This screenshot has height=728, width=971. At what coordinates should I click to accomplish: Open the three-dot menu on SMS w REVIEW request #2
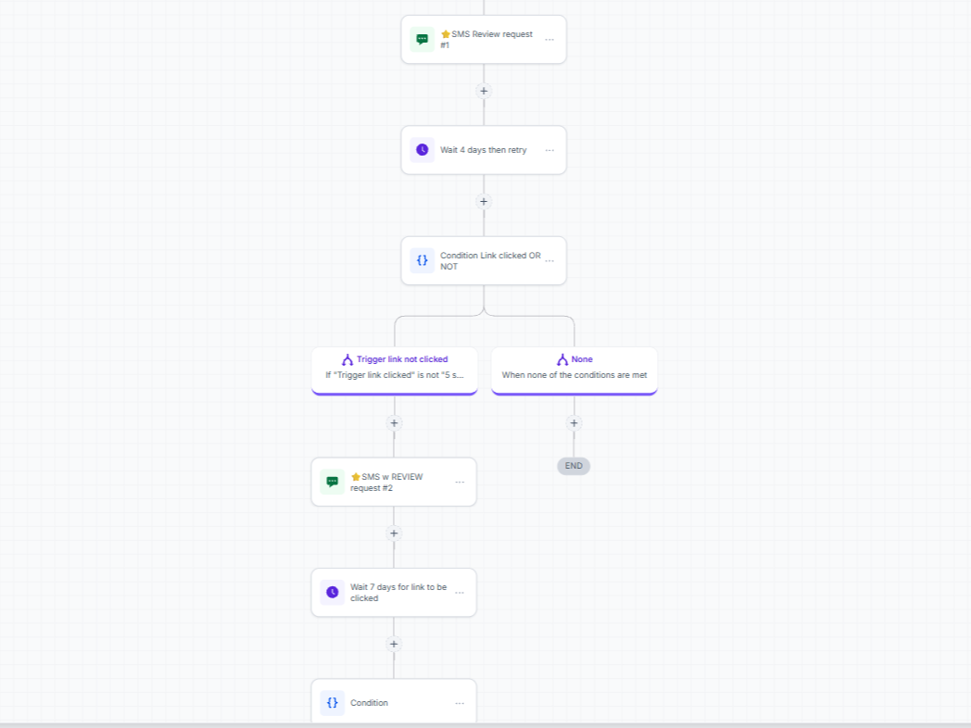pos(460,483)
